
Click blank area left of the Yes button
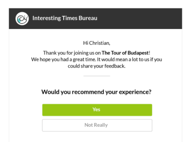[26, 110]
